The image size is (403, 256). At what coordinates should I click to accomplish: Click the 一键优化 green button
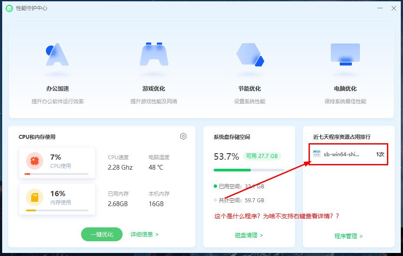102,234
